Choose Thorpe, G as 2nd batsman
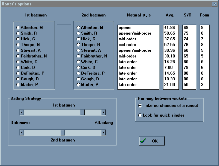 point(78,45)
